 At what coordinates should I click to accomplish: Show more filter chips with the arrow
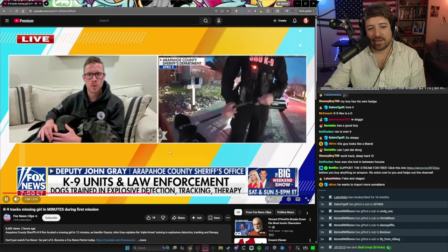tap(307, 212)
